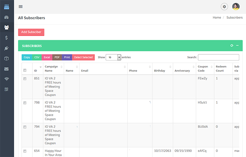Check the row with ID 798
This screenshot has width=246, height=157.
click(25, 103)
